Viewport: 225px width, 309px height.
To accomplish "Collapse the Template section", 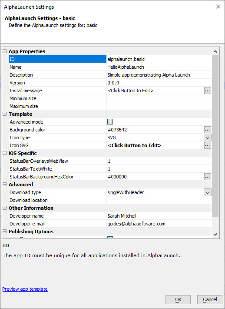I will point(5,114).
